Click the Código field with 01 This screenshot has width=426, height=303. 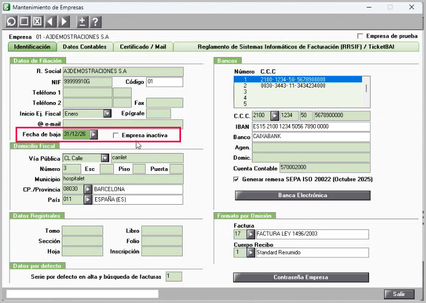coord(164,82)
